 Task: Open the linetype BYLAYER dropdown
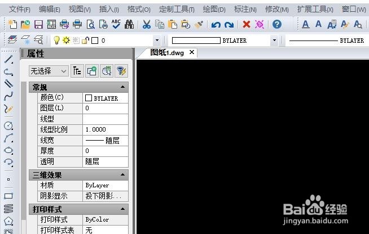point(327,40)
